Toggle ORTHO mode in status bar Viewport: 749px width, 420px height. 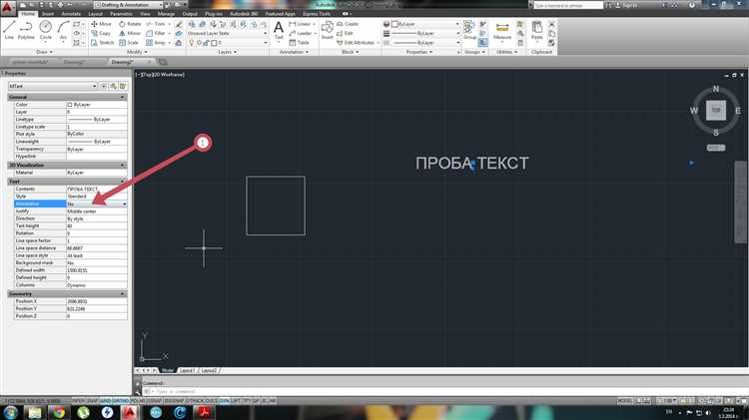[x=121, y=401]
